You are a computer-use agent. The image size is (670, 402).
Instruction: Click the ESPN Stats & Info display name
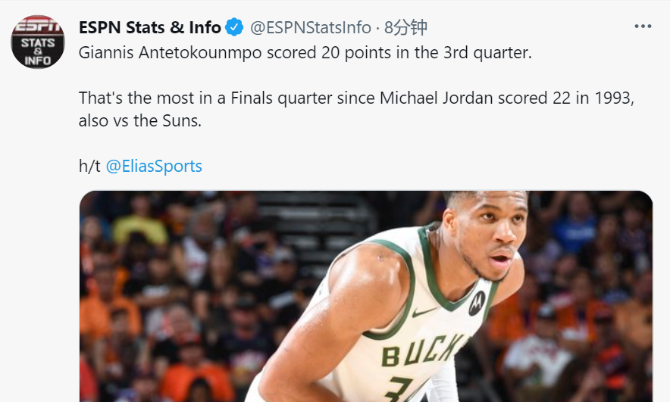pos(150,28)
